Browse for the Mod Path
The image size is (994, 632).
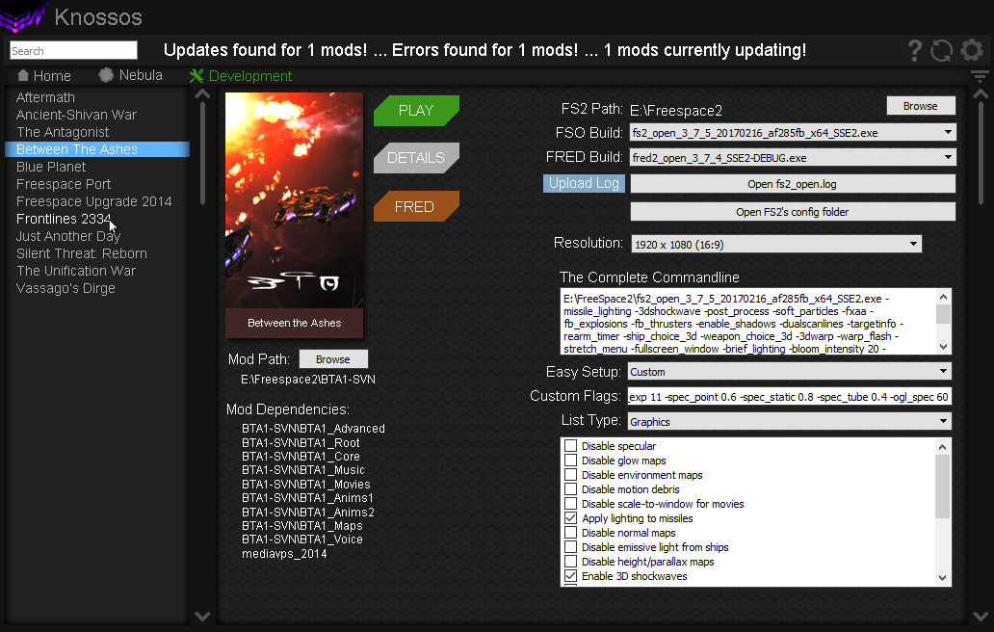pos(333,359)
